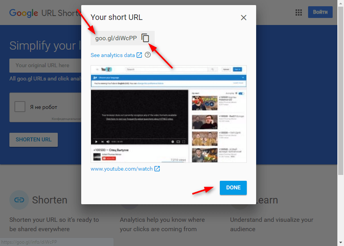344x246 pixels.
Task: Copy the short URL with clipboard icon
Action: click(145, 38)
